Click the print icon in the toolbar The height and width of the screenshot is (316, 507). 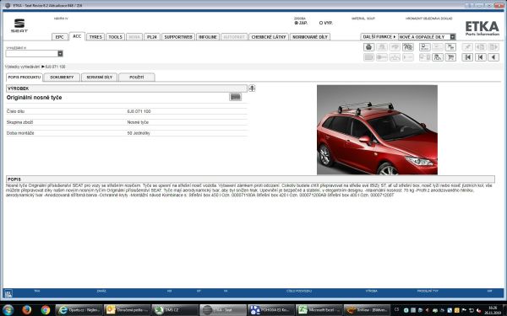[368, 47]
